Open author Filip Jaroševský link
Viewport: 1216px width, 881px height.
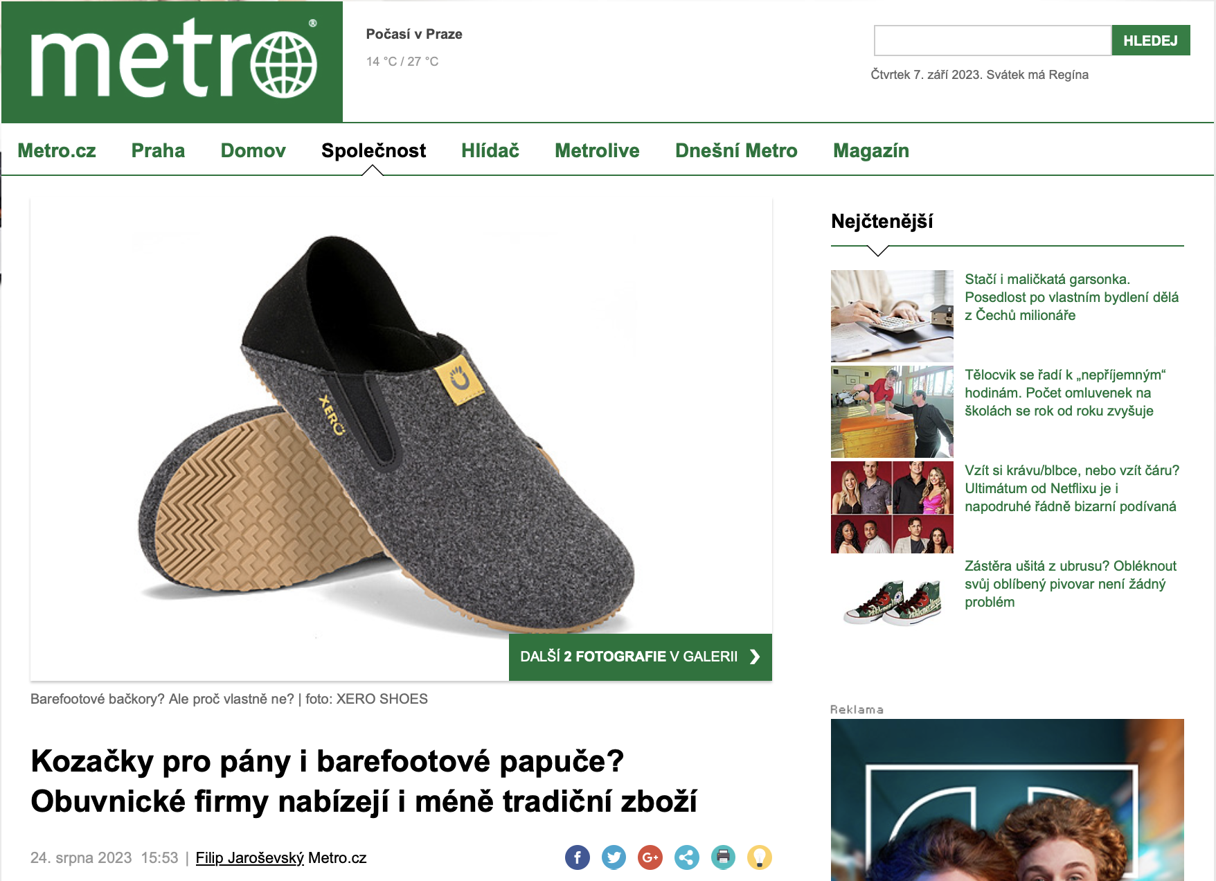[x=249, y=857]
